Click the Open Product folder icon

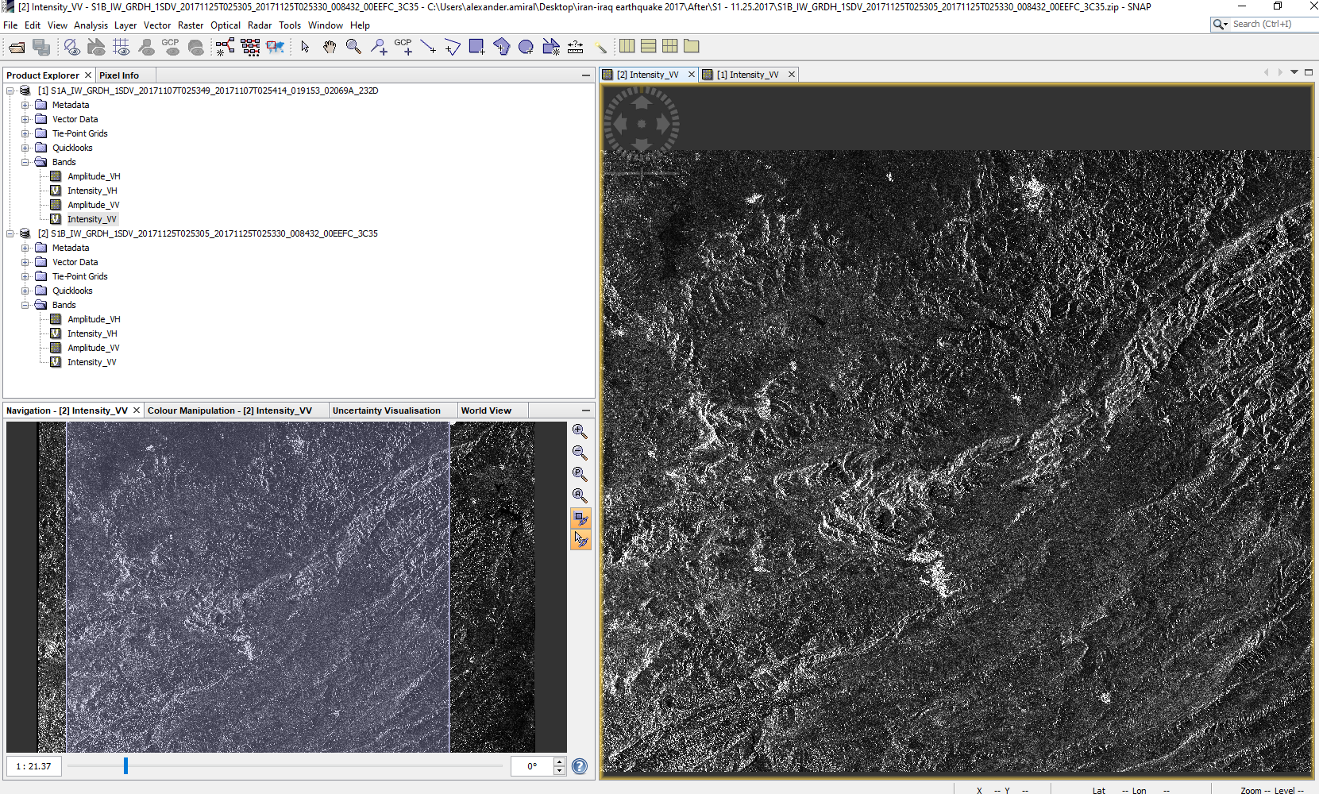point(17,48)
